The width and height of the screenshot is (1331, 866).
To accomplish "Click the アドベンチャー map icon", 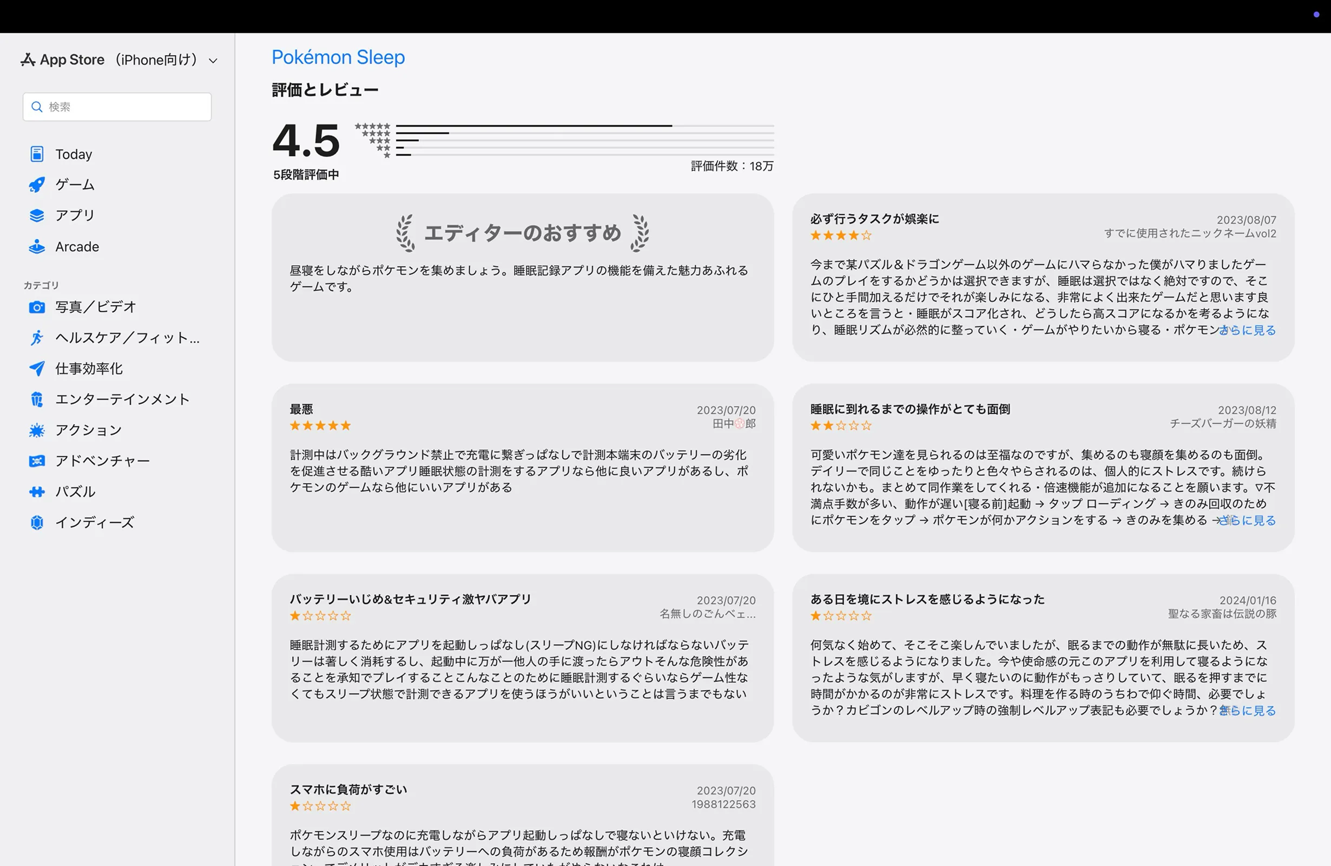I will point(37,461).
